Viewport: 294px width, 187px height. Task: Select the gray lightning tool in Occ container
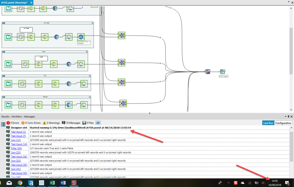pos(22,84)
